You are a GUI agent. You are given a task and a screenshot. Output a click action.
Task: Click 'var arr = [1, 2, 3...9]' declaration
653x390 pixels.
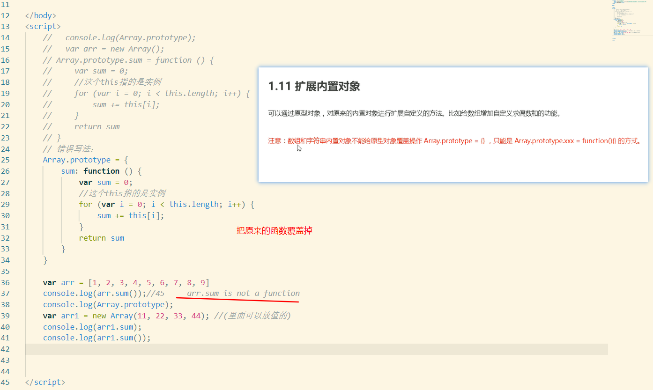[126, 283]
